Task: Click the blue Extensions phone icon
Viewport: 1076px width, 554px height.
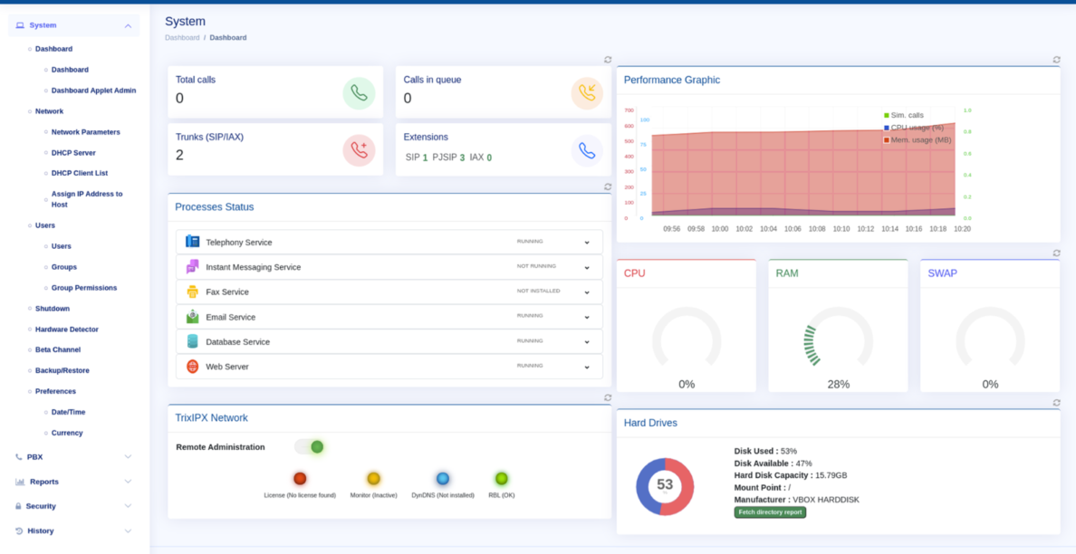Action: tap(587, 151)
